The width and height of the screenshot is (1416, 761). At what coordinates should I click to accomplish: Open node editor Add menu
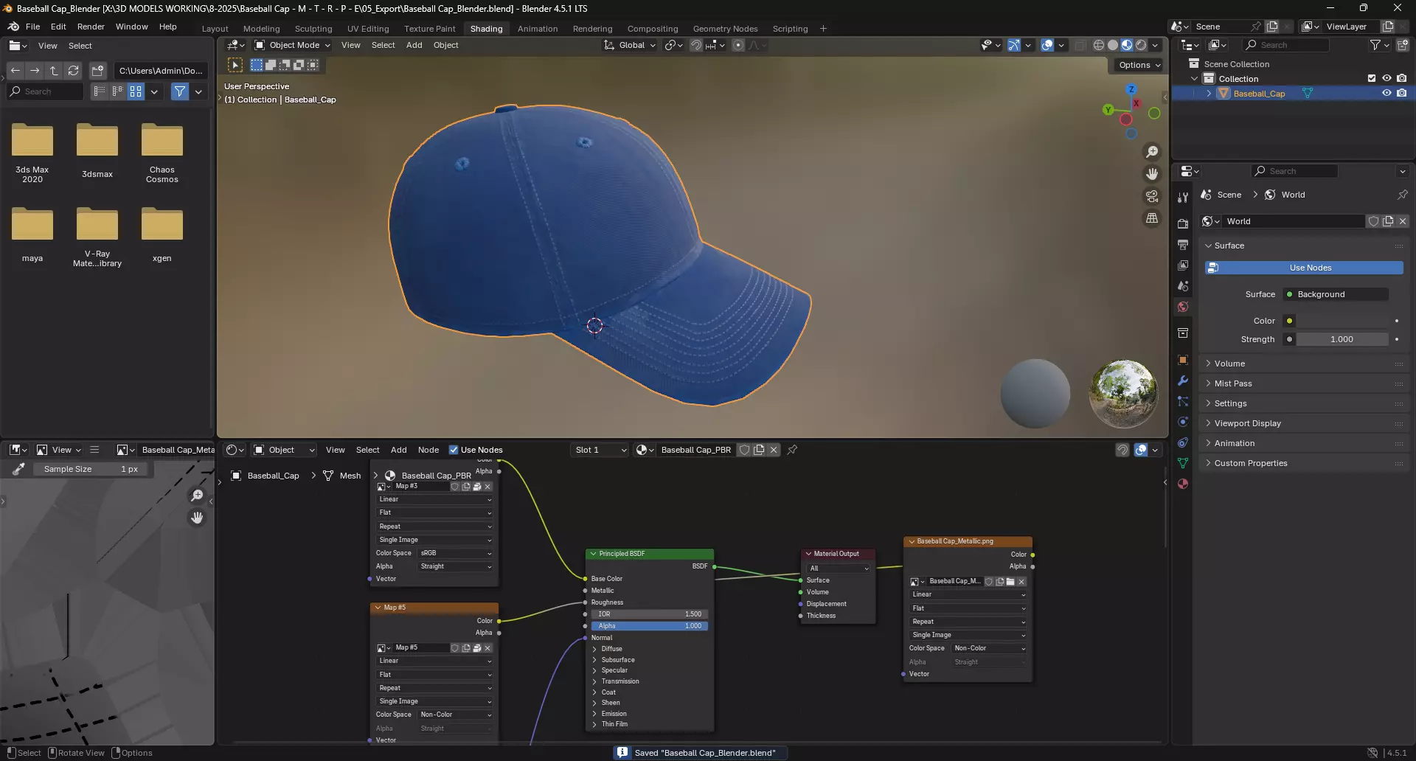398,450
